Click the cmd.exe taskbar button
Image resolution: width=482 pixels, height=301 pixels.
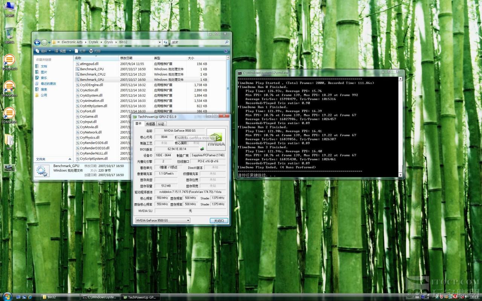pyautogui.click(x=101, y=297)
